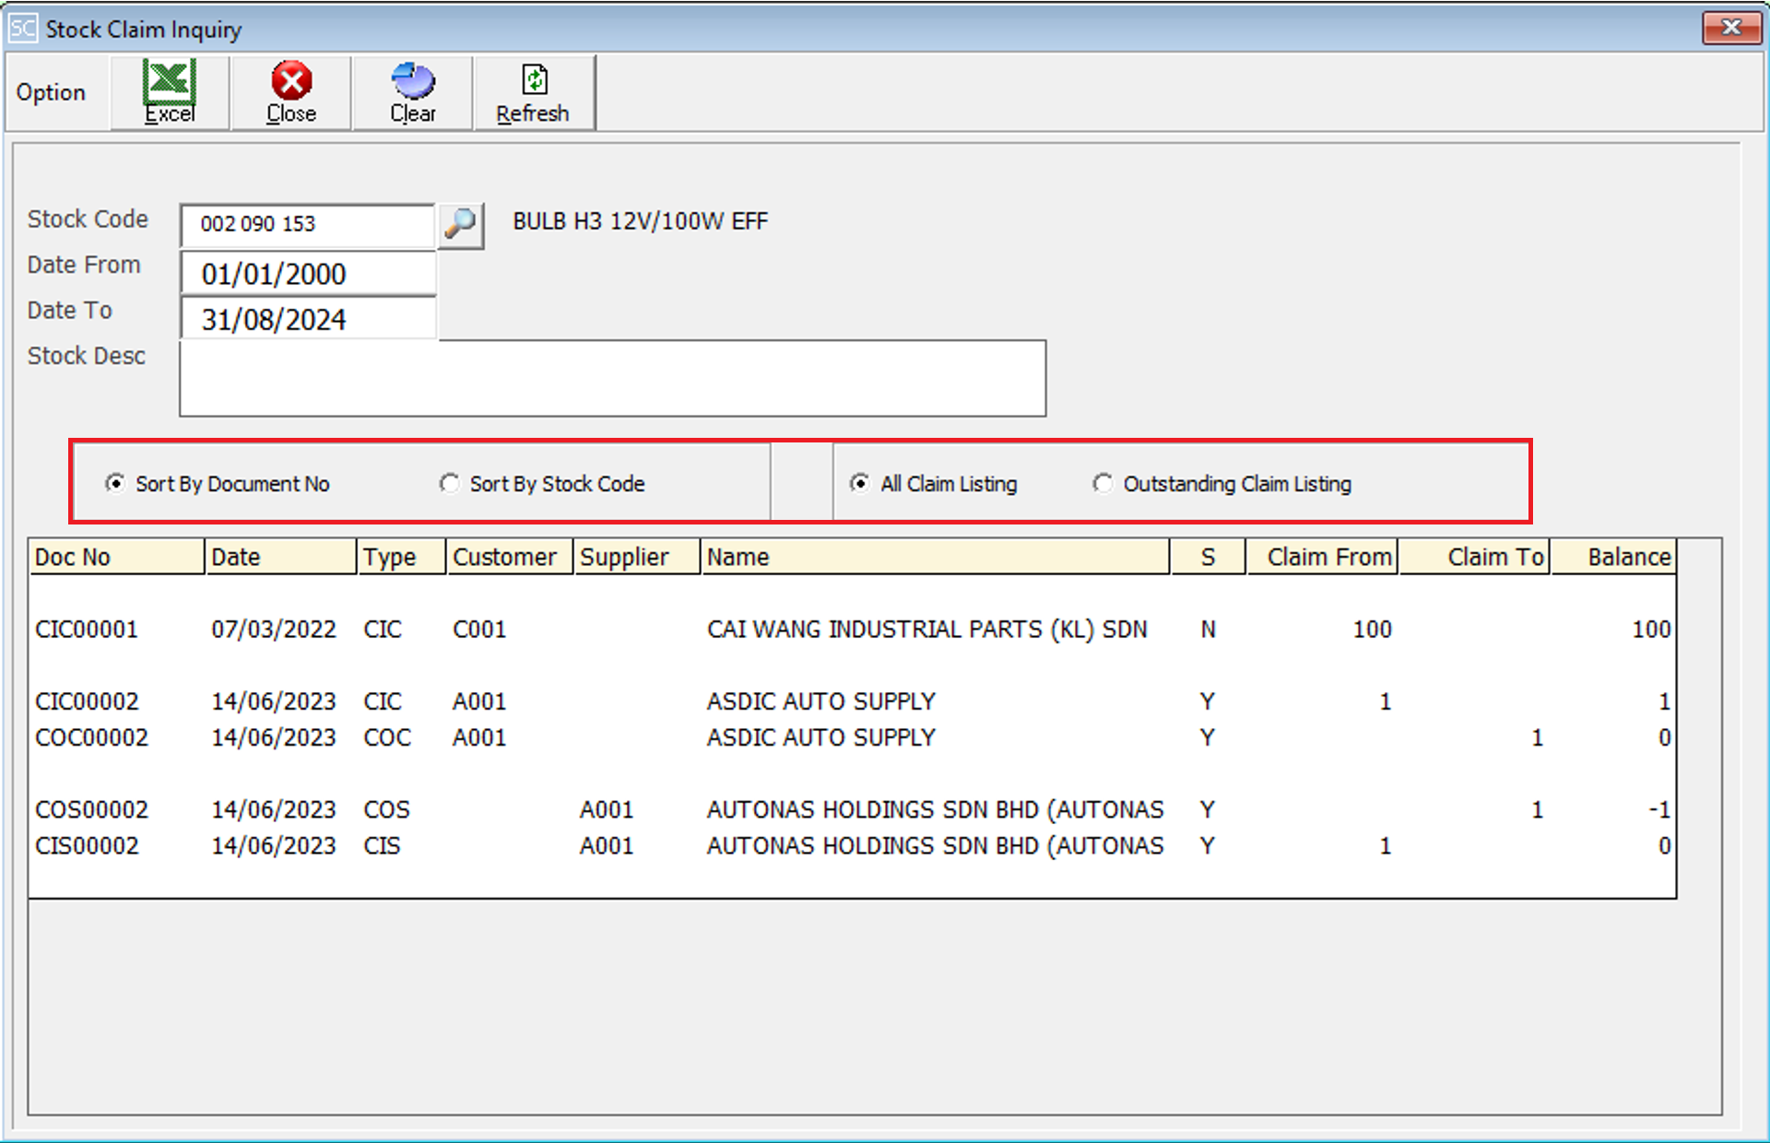Select document COC00002 in the list
The height and width of the screenshot is (1143, 1770).
pos(91,737)
